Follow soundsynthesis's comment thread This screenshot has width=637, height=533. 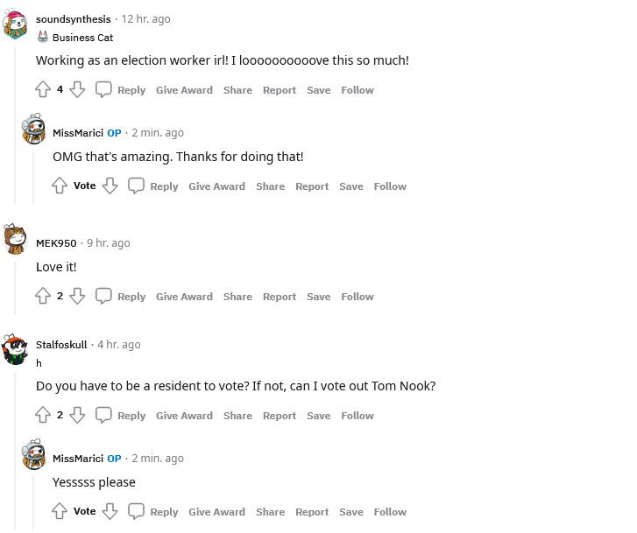click(x=357, y=90)
